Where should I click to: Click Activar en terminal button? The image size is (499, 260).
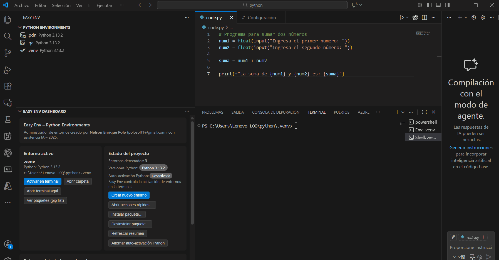pyautogui.click(x=43, y=181)
